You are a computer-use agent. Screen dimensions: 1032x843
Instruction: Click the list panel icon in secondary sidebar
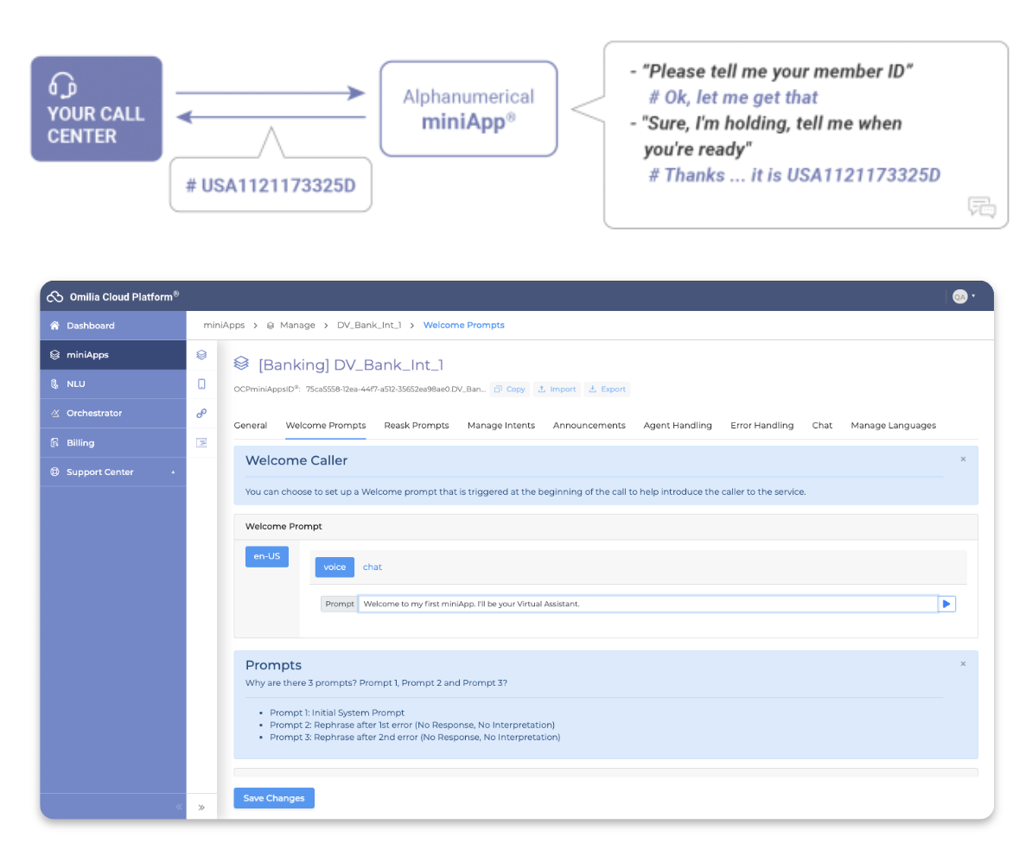coord(201,442)
